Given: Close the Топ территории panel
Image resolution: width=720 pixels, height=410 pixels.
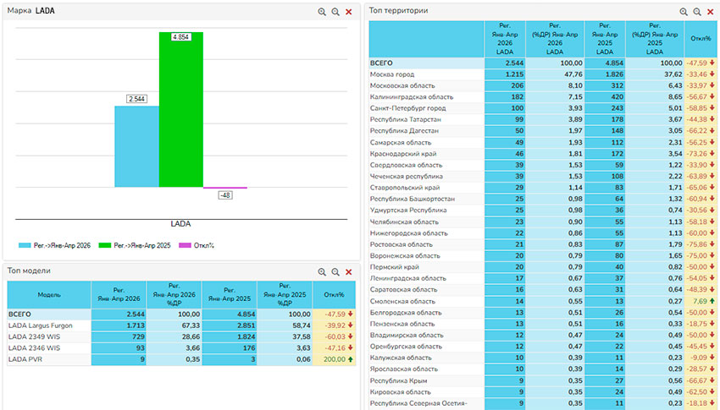Looking at the screenshot, I should 711,12.
